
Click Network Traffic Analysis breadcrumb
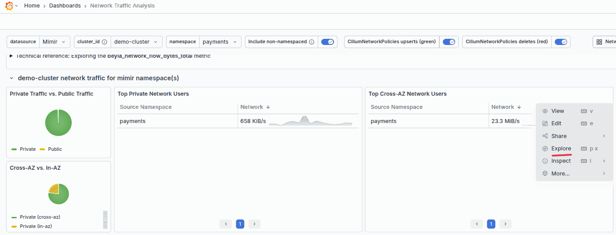[x=122, y=6]
